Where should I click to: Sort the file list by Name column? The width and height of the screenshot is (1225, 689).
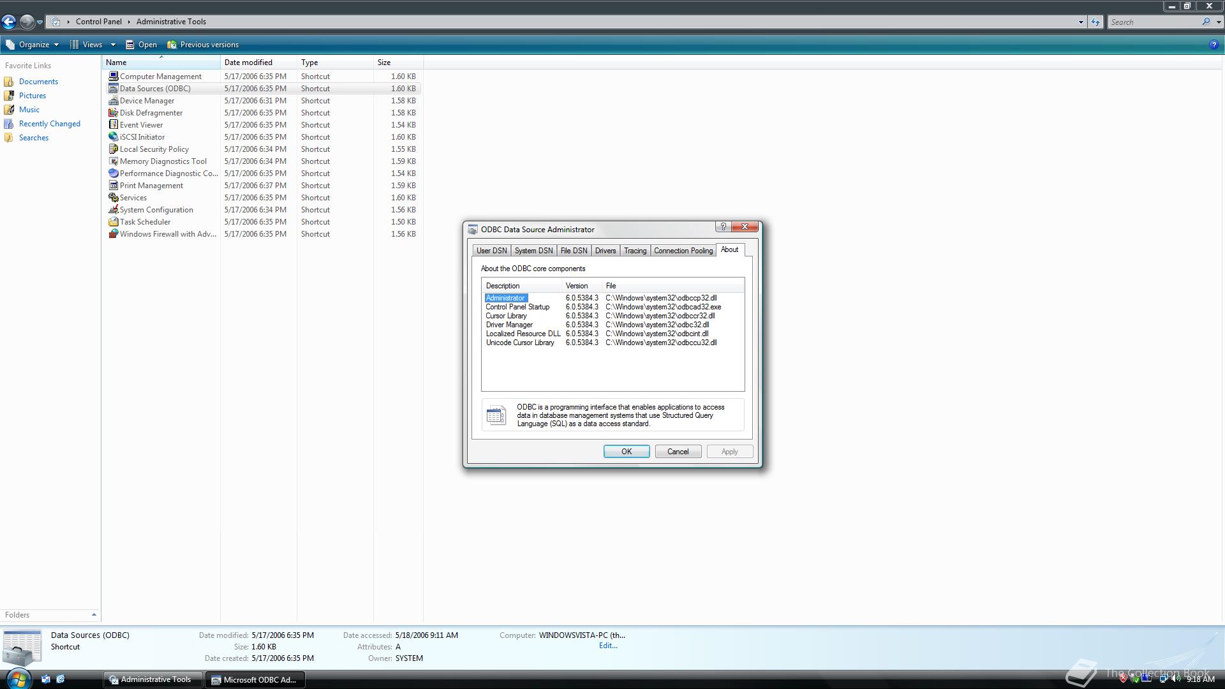161,63
